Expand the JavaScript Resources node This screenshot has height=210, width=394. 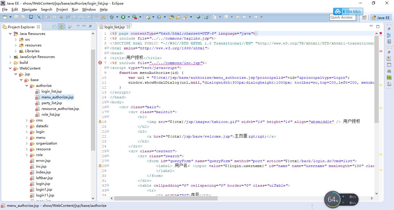pyautogui.click(x=10, y=57)
